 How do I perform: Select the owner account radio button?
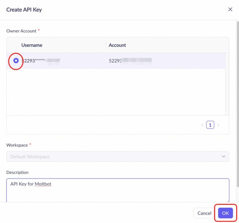[16, 60]
